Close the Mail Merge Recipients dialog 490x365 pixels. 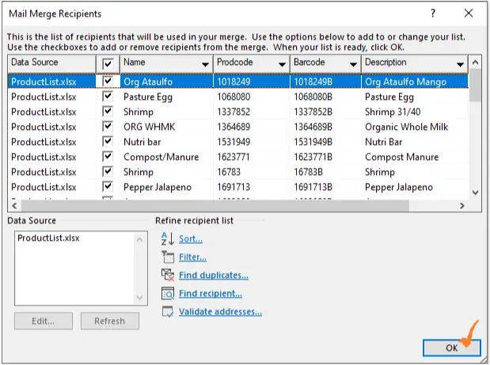pyautogui.click(x=469, y=13)
